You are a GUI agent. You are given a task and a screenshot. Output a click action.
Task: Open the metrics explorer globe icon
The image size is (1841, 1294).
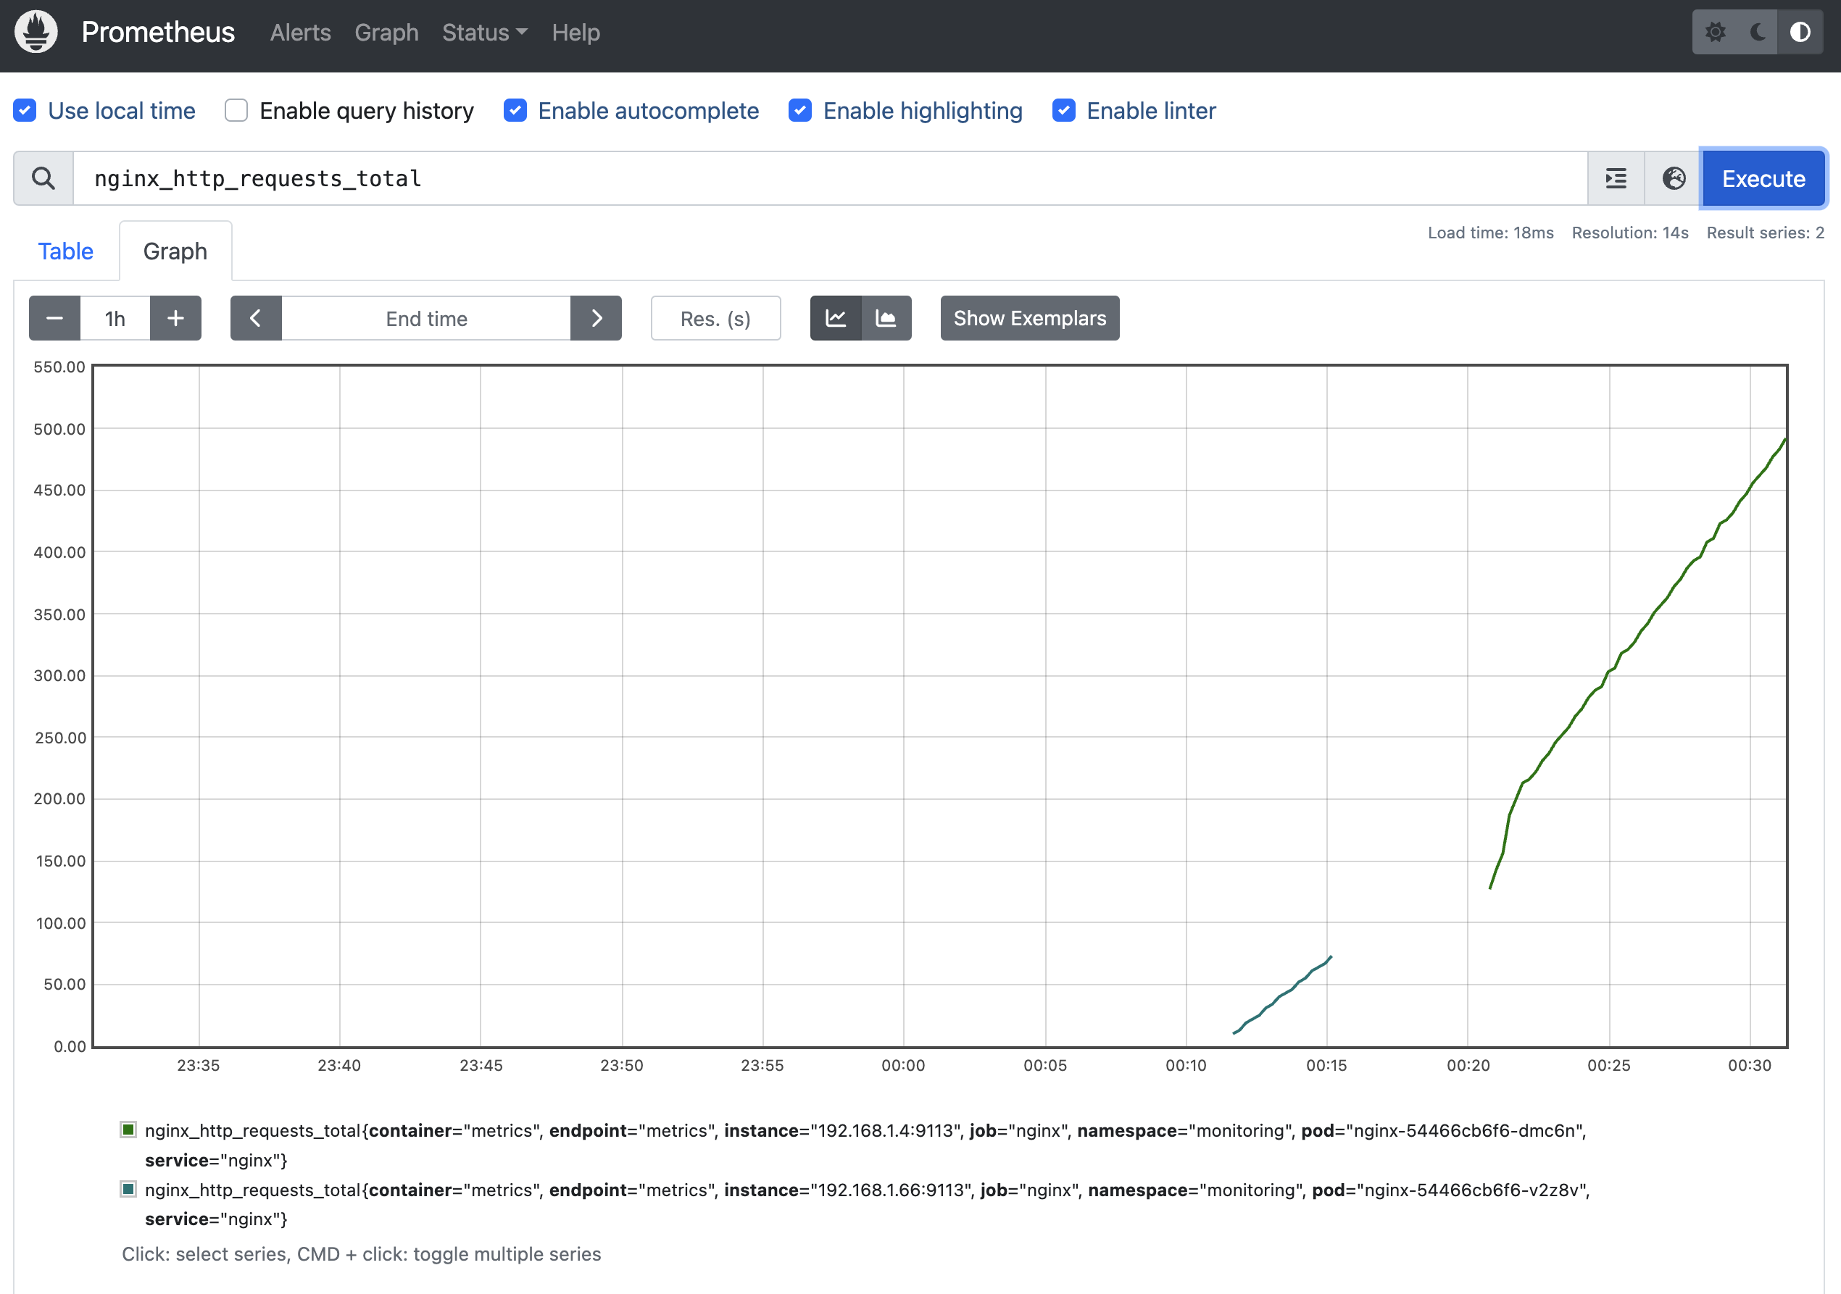point(1674,178)
